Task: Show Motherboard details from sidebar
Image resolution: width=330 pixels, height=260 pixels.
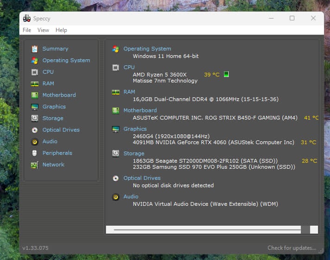Action: pyautogui.click(x=59, y=95)
